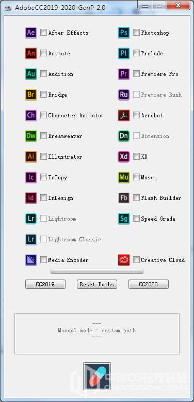The height and width of the screenshot is (402, 194).
Task: Check the Bridge checkbox
Action: click(44, 95)
